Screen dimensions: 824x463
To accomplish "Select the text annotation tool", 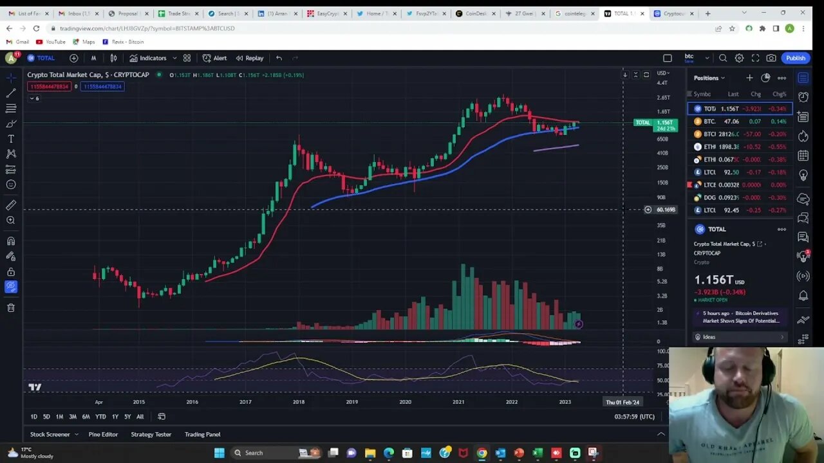I will [x=11, y=139].
